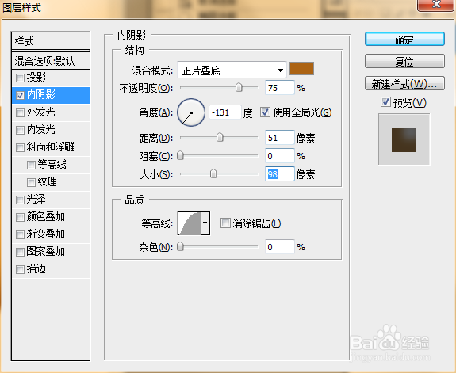Toggle the 预览 preview checkbox
This screenshot has height=373, width=456.
(x=385, y=102)
